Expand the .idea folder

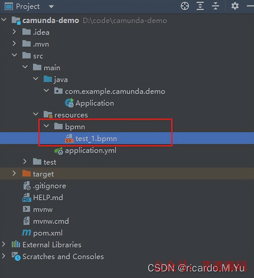(x=14, y=32)
